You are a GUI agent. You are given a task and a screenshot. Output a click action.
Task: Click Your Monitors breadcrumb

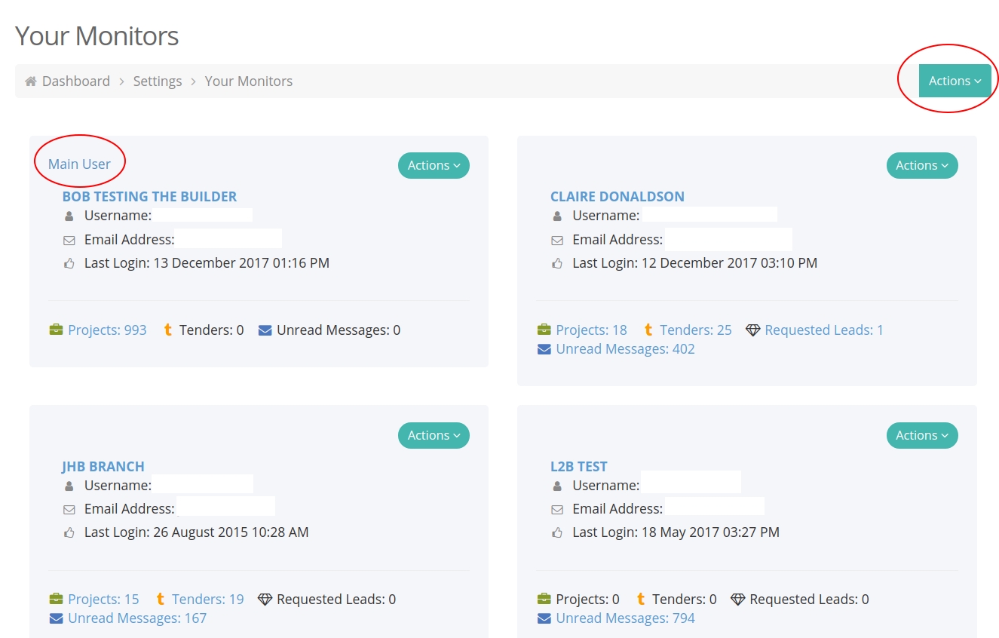pos(249,81)
